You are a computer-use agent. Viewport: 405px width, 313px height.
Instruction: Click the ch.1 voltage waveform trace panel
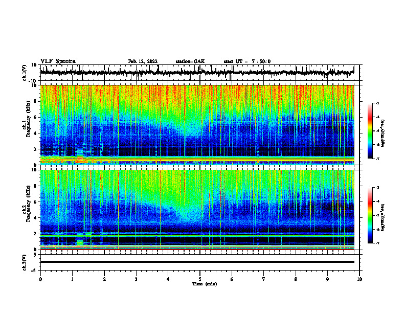coord(200,73)
